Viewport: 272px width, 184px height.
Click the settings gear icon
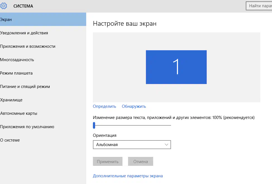click(x=3, y=6)
